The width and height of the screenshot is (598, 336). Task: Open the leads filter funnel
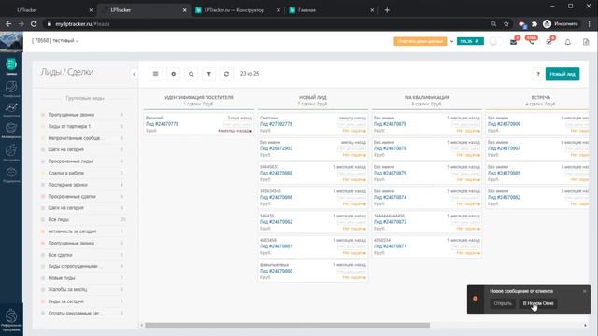coord(209,74)
